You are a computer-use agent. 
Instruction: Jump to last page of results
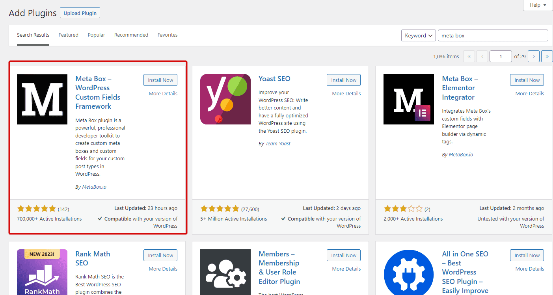tap(547, 56)
